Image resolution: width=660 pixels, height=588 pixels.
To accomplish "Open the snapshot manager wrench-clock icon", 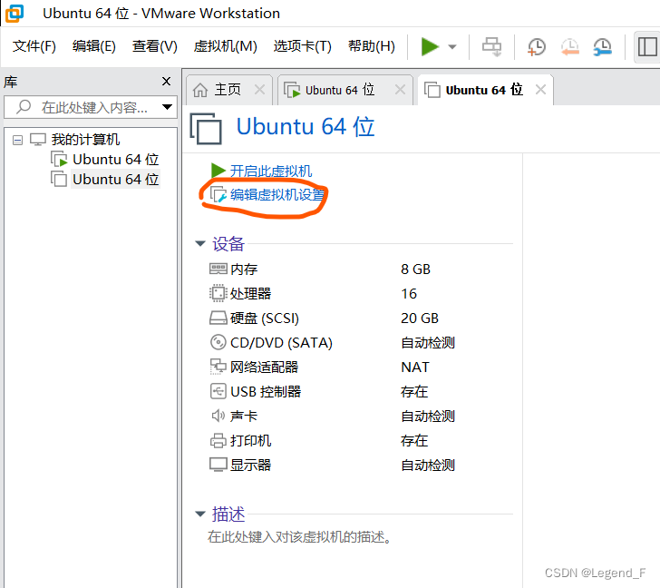I will click(602, 47).
